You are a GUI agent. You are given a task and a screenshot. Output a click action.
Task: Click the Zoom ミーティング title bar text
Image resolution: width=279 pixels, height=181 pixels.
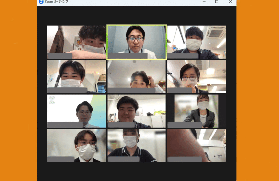(56, 2)
